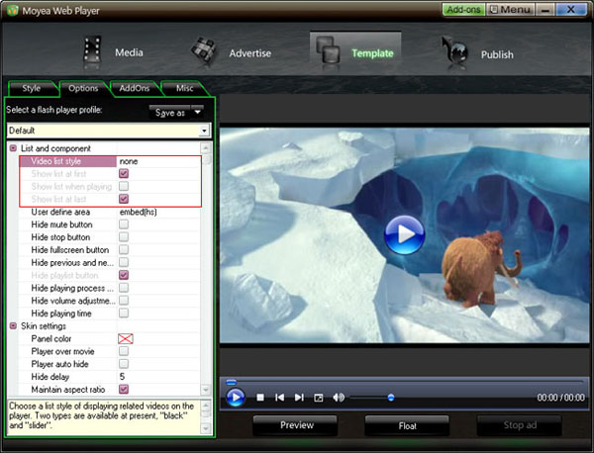Open the Panel color swatch
Image resolution: width=594 pixels, height=453 pixels.
pyautogui.click(x=126, y=338)
